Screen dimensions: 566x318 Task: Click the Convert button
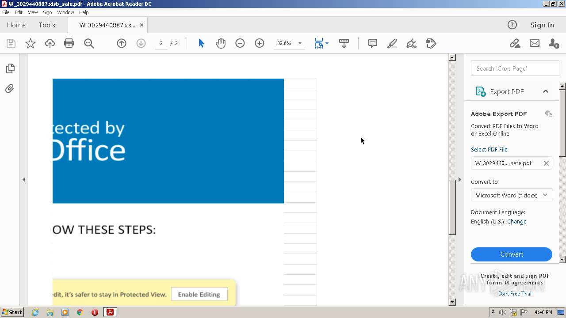tap(512, 254)
